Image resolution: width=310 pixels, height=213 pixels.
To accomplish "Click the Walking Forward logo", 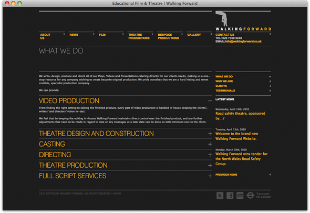I will click(x=243, y=21).
